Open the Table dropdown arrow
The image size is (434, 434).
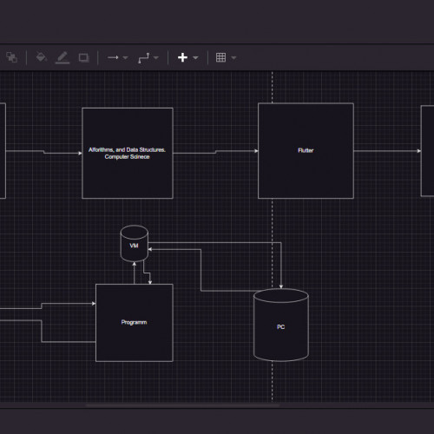[233, 57]
